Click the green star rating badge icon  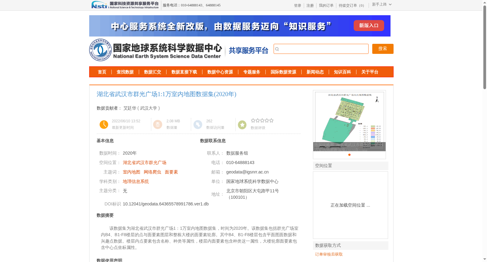(242, 125)
